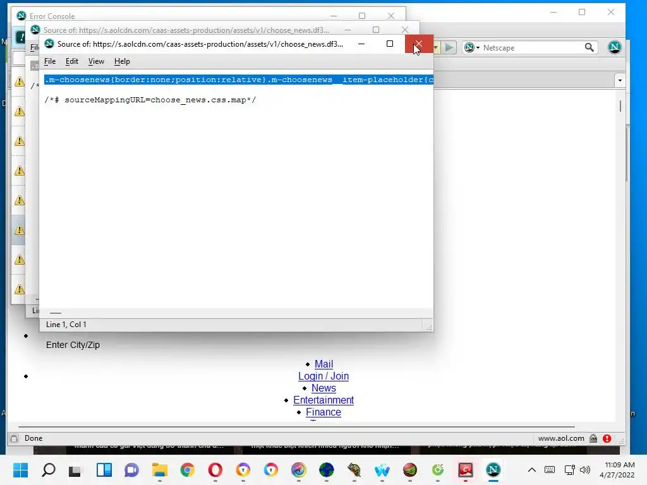Open network settings from system tray

point(570,470)
